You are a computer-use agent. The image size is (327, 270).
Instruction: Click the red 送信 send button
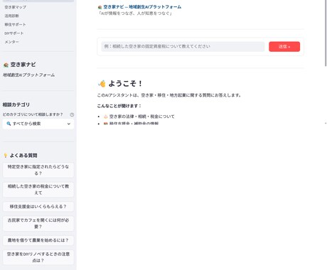coord(284,47)
